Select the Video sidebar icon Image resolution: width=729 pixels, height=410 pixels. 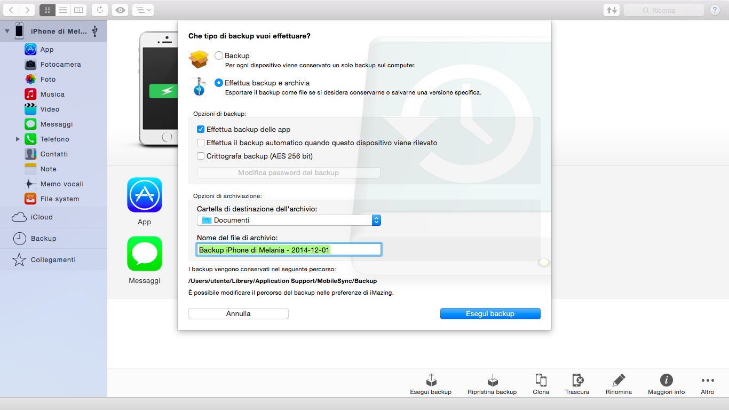(x=30, y=109)
